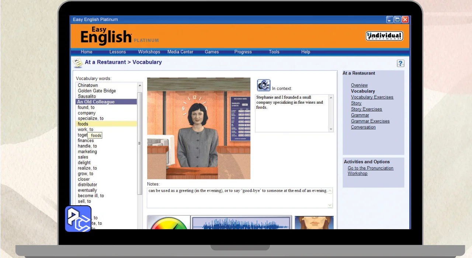
Task: Select the current Vocabulary sidebar entry
Action: click(x=363, y=91)
